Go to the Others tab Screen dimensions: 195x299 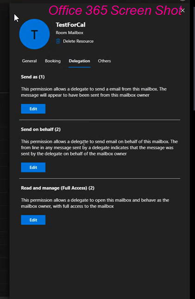click(x=104, y=61)
